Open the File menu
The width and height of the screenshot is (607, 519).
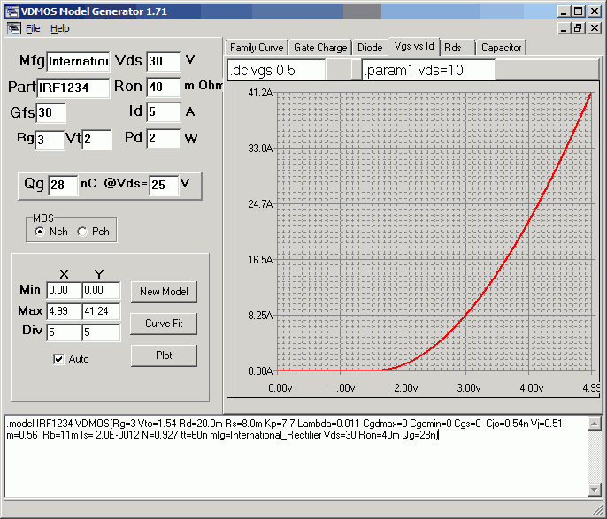tap(33, 28)
